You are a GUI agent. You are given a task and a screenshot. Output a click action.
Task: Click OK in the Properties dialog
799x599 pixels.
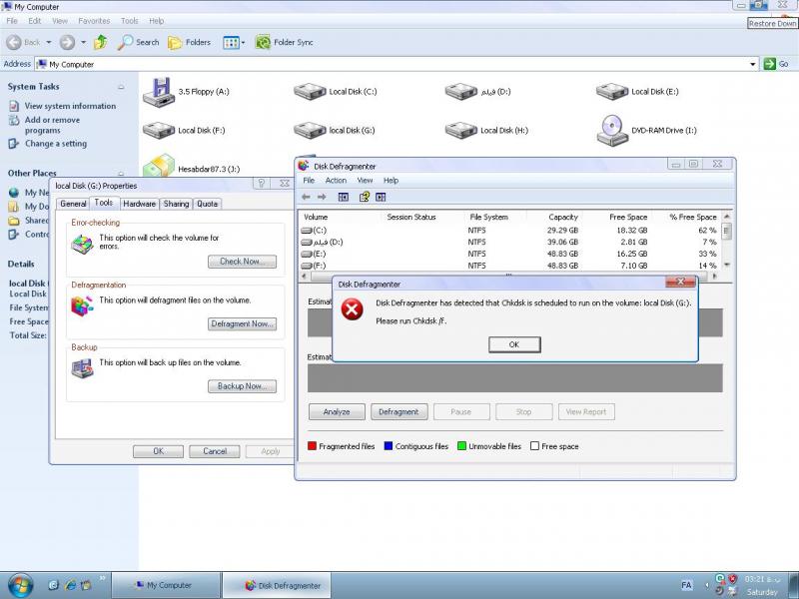[159, 451]
